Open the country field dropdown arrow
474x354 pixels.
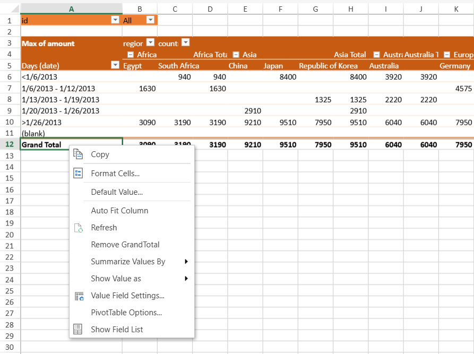coord(185,43)
